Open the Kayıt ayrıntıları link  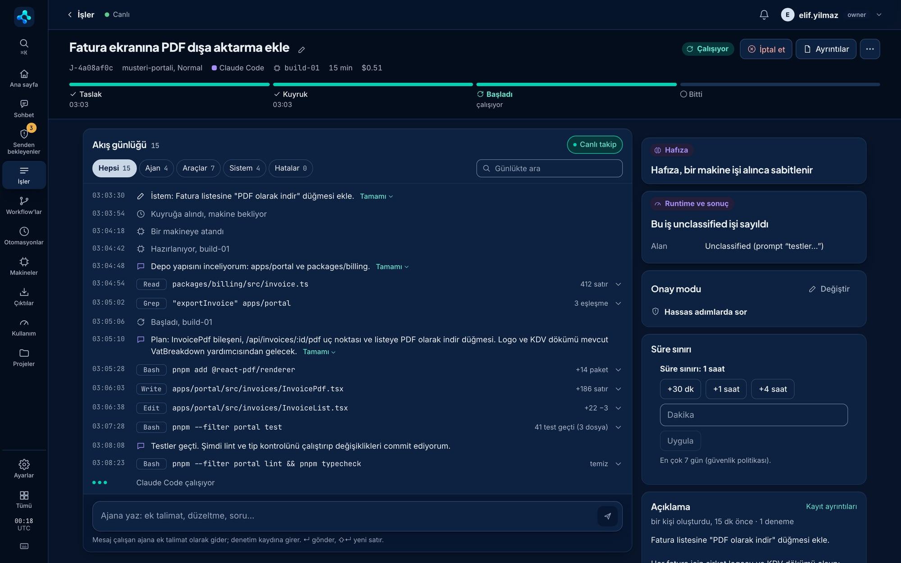[831, 507]
